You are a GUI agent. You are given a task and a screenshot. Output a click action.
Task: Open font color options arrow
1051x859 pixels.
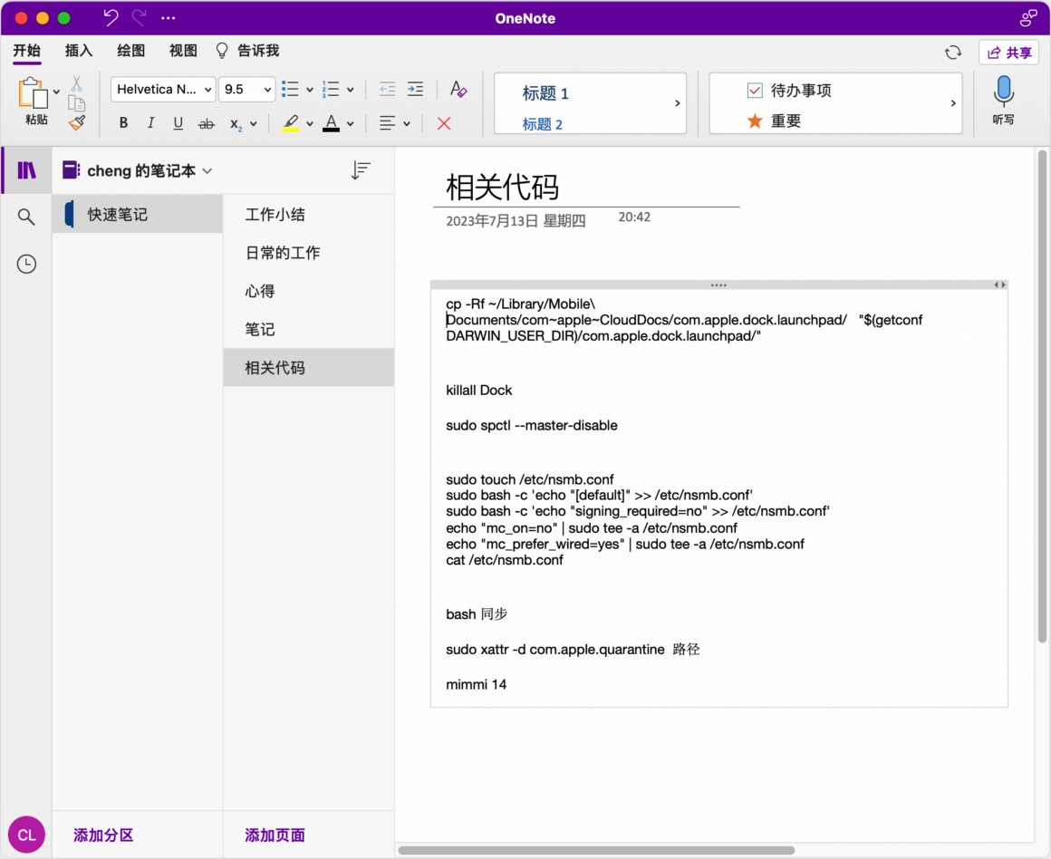click(350, 123)
